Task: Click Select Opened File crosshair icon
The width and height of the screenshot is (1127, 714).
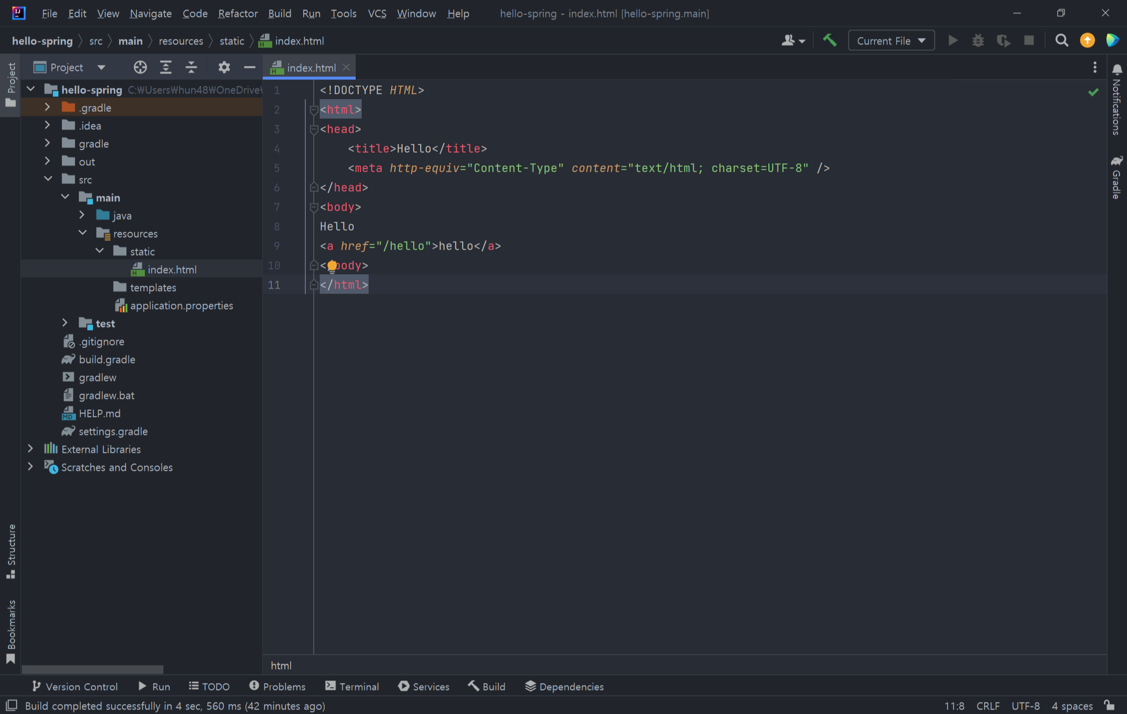Action: pos(140,67)
